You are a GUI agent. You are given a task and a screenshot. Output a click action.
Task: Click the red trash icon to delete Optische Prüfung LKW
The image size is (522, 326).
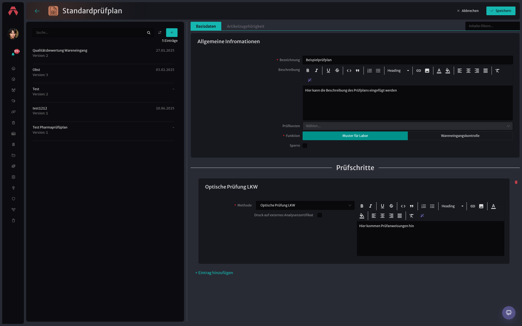point(516,182)
